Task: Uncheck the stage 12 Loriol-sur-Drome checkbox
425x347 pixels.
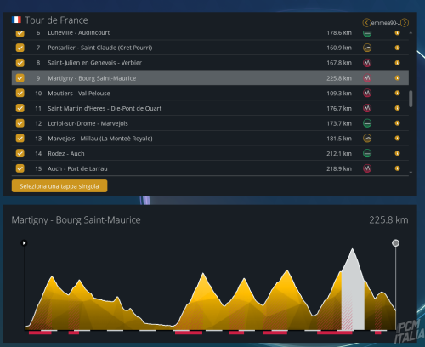Action: pyautogui.click(x=20, y=123)
